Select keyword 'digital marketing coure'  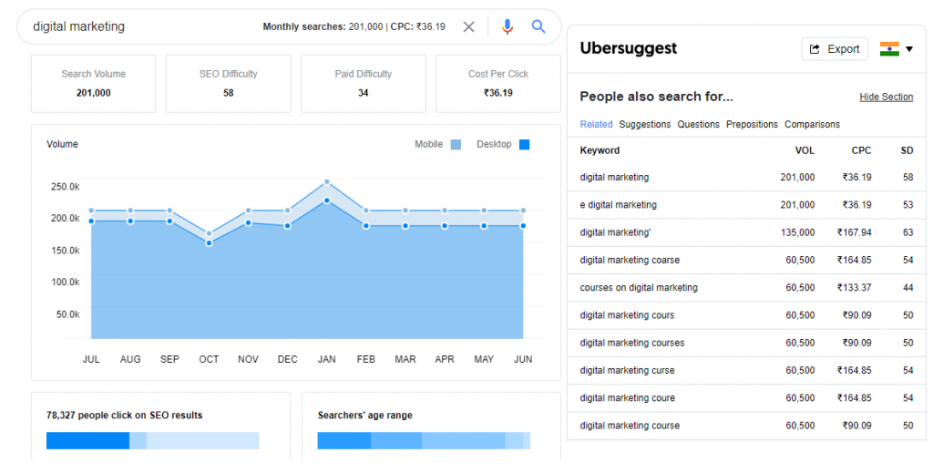[627, 398]
